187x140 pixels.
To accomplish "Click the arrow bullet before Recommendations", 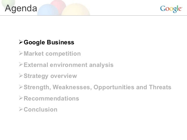I will (x=21, y=98).
